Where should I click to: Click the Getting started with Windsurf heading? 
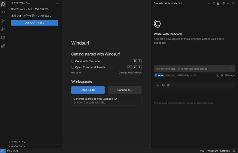click(95, 54)
